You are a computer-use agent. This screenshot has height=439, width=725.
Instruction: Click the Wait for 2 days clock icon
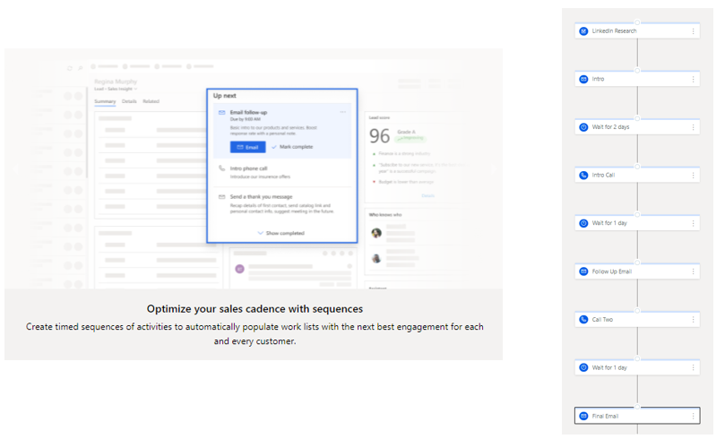tap(583, 127)
